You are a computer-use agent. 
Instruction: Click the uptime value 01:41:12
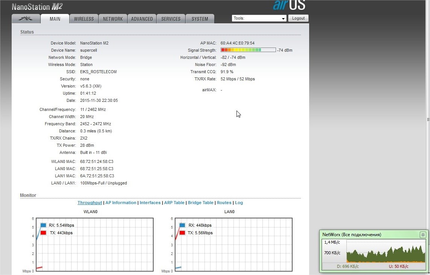pos(88,93)
